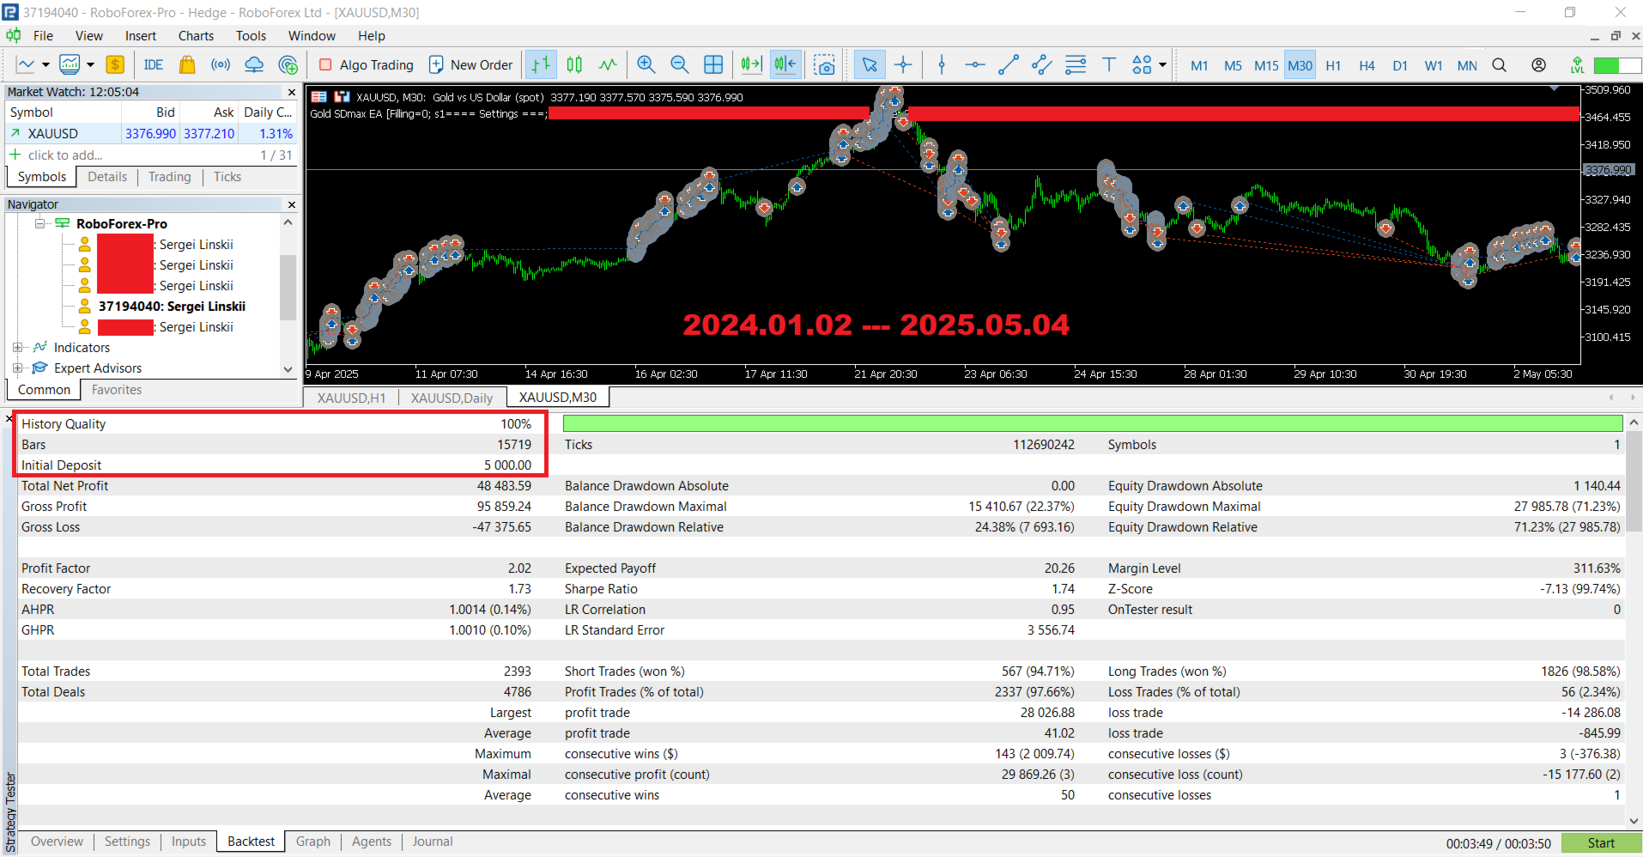
Task: Tile chart windows with grid icon
Action: 713,64
